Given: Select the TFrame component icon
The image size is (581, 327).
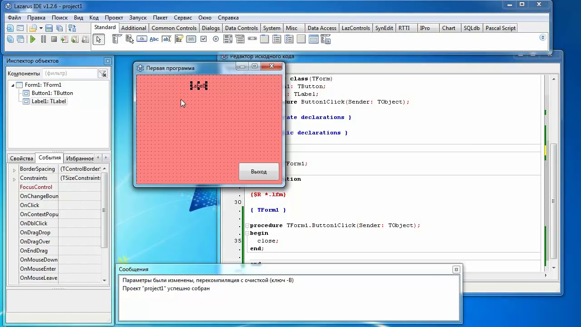Looking at the screenshot, I should click(314, 39).
